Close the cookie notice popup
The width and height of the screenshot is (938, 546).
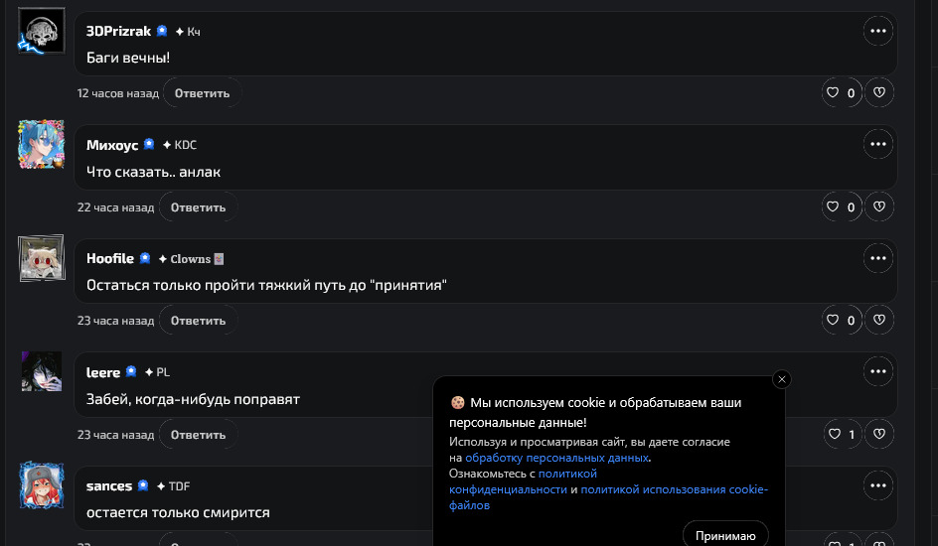(x=782, y=379)
